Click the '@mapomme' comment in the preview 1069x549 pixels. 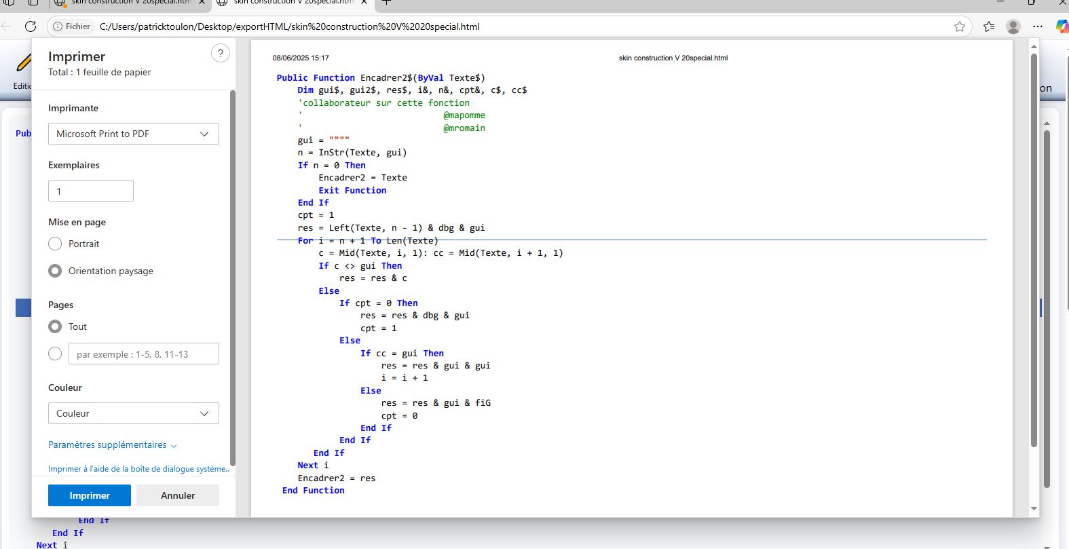click(x=464, y=115)
